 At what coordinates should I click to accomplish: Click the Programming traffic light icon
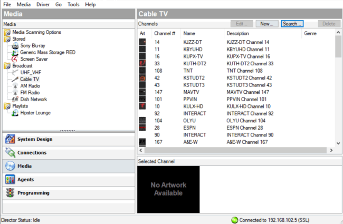[10, 193]
